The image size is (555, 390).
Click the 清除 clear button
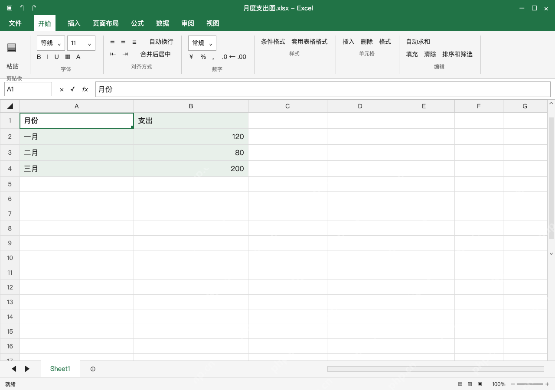coord(430,54)
